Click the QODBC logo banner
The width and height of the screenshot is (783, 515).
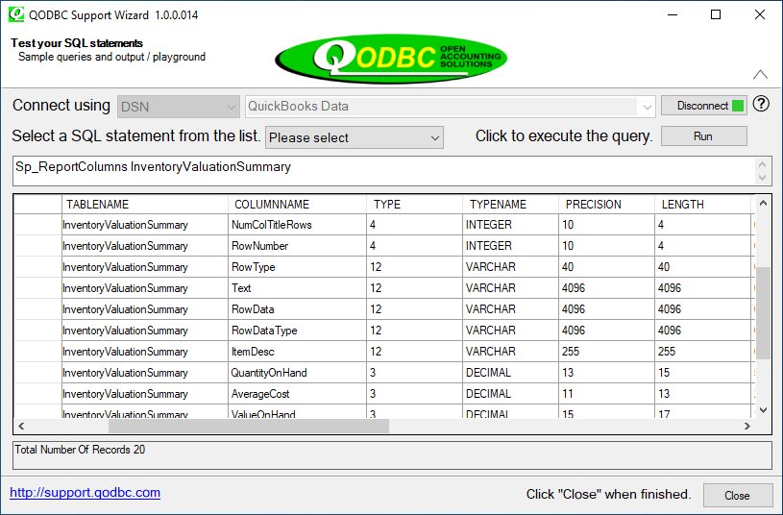click(x=391, y=59)
